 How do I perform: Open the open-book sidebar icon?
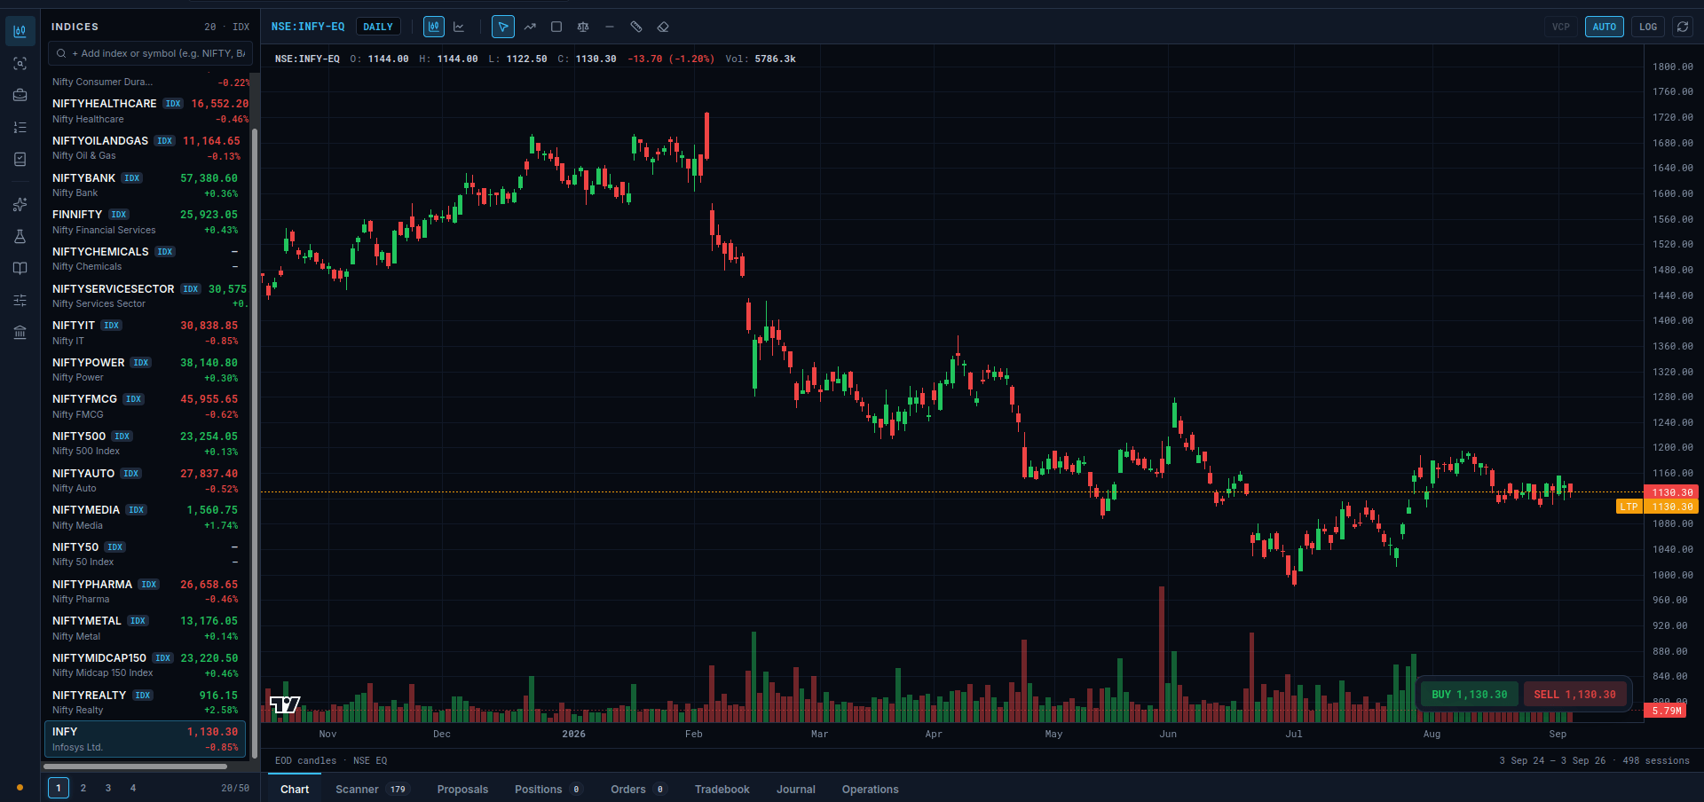(x=20, y=269)
